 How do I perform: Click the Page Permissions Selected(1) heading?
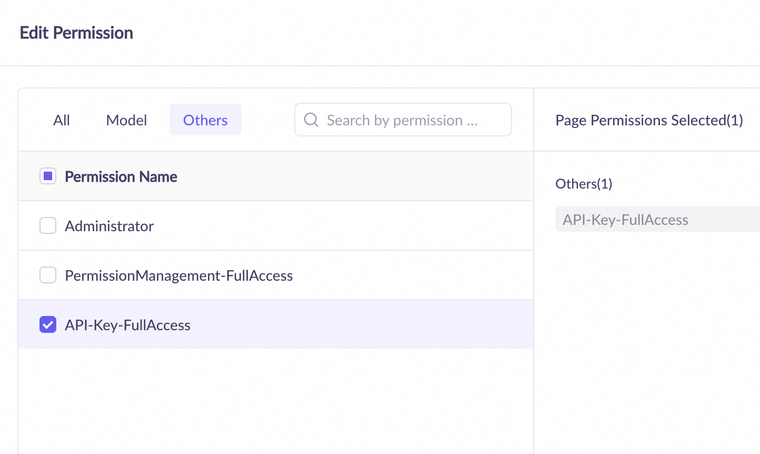(649, 121)
